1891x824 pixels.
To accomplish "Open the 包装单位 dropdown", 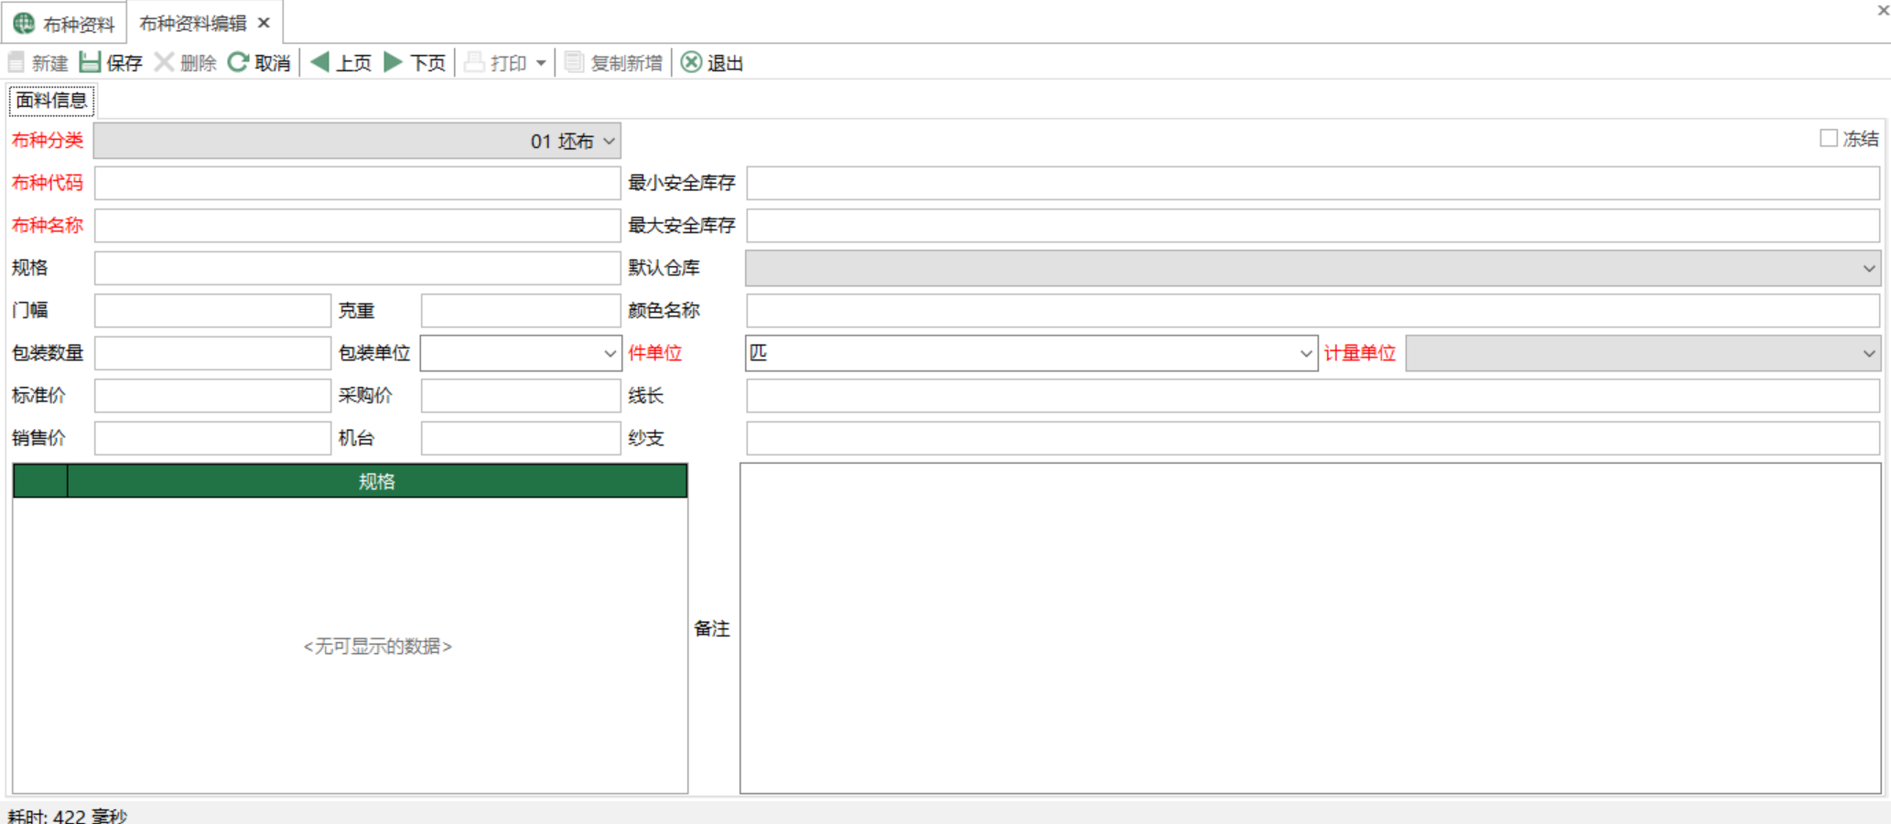I will point(610,354).
